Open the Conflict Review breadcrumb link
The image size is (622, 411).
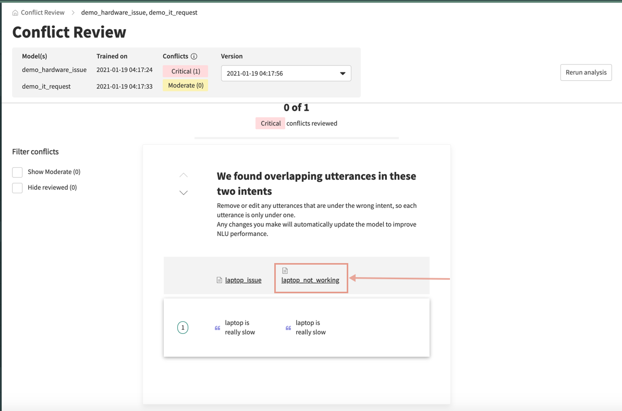tap(42, 13)
